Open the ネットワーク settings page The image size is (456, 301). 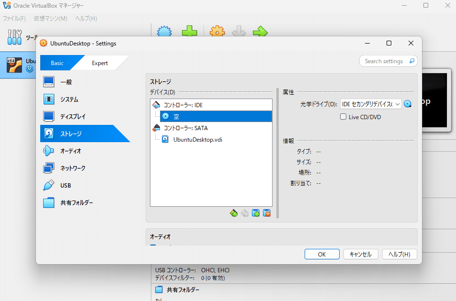[85, 168]
